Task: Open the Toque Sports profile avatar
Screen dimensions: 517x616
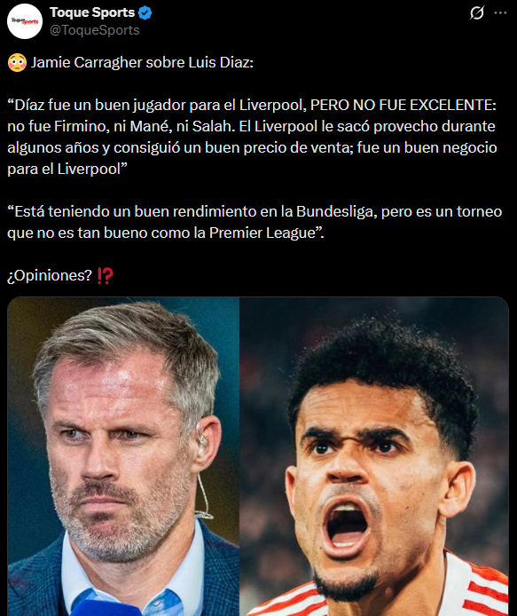Action: (24, 21)
